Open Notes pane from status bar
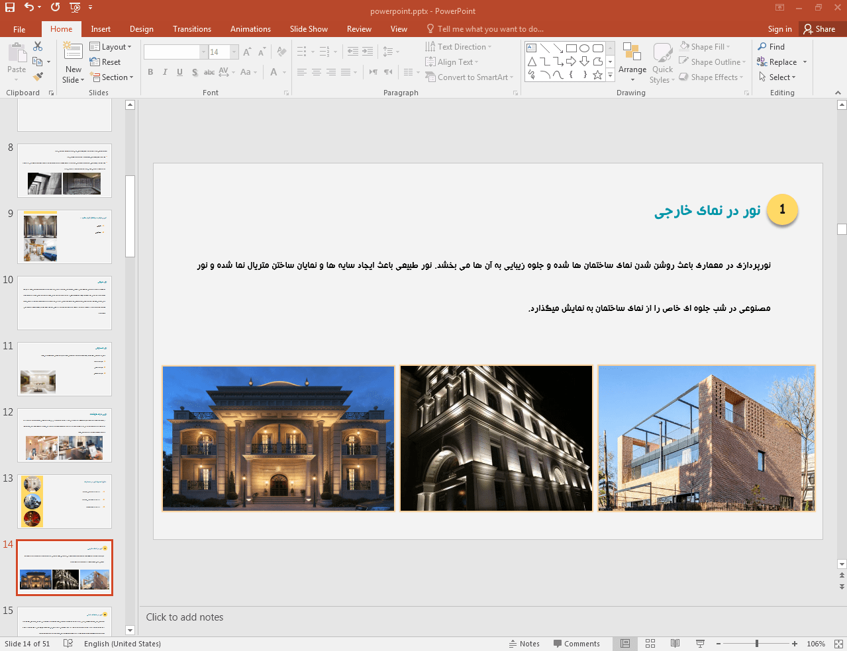This screenshot has height=651, width=847. coord(524,642)
